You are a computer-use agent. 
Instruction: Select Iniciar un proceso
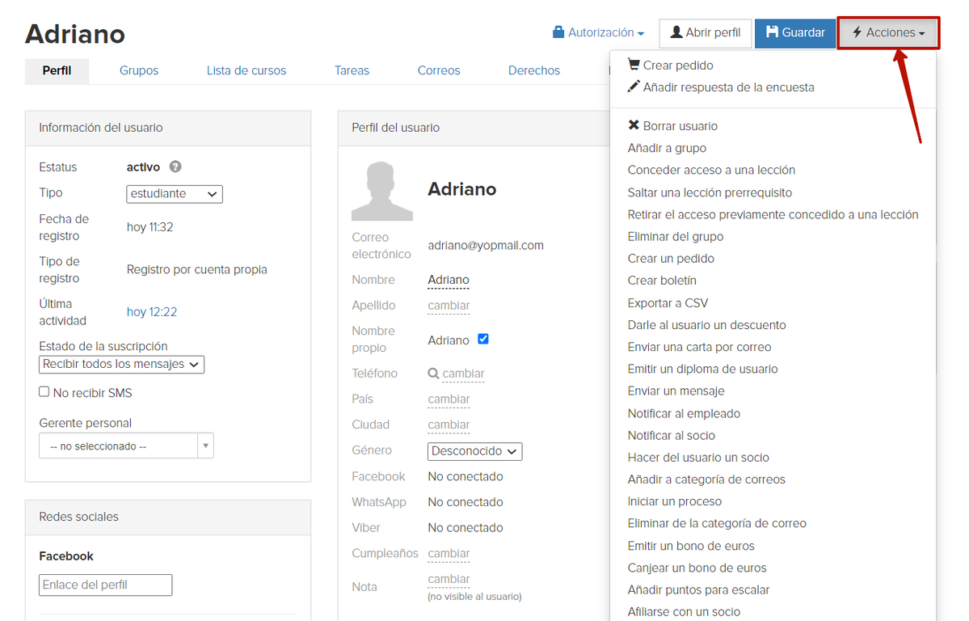[674, 501]
